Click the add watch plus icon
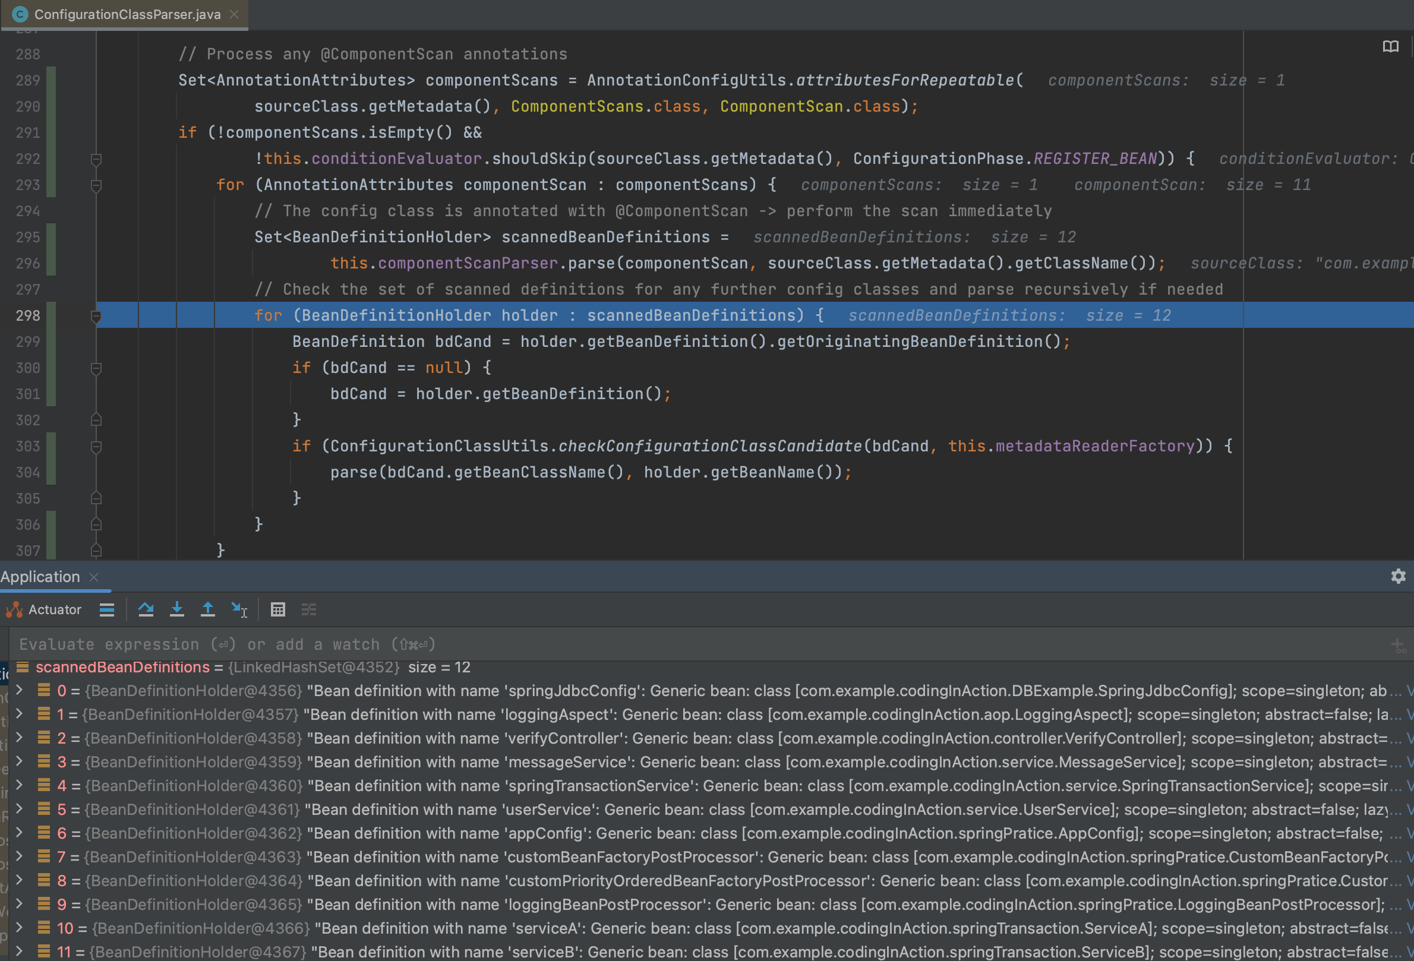Screen dimensions: 1414x961 tap(1397, 644)
